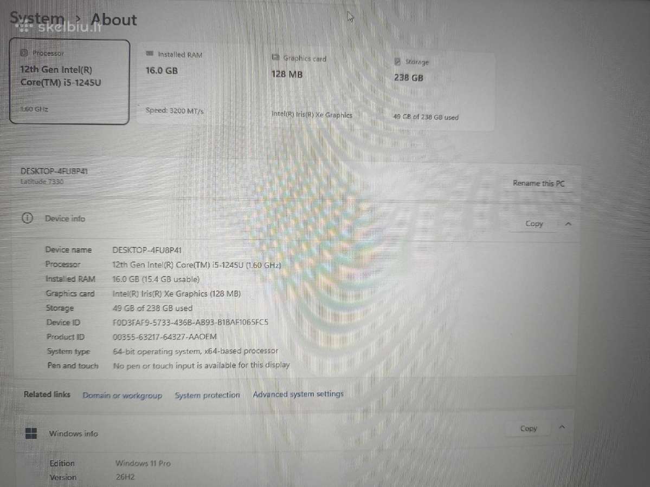The height and width of the screenshot is (487, 650).
Task: Open the Installed RAM card
Action: [x=198, y=83]
